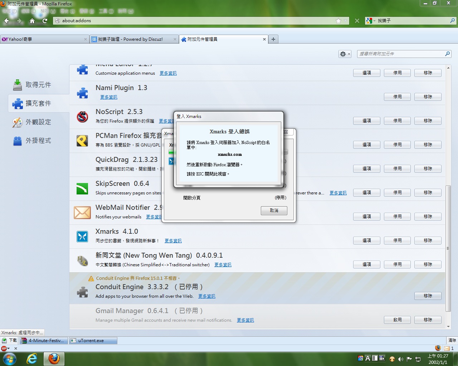Click the add-ons list vertical scrollbar thumb
The image size is (458, 366).
point(448,248)
